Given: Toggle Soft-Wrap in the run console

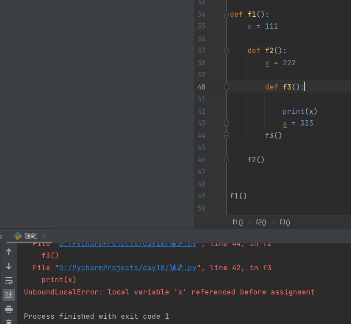Looking at the screenshot, I should (x=9, y=280).
